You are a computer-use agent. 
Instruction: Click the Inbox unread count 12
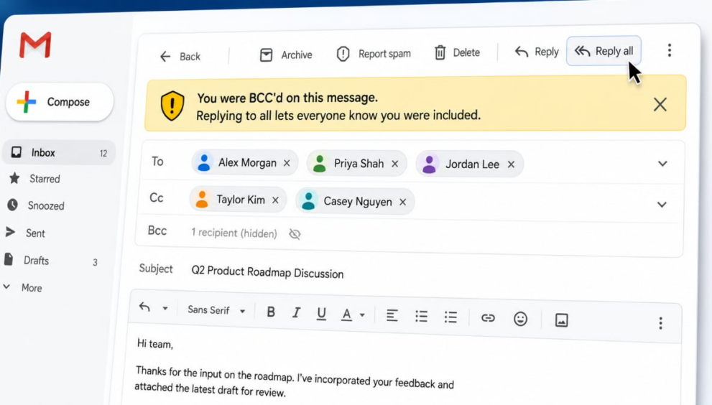[103, 154]
